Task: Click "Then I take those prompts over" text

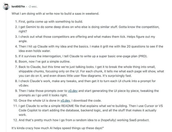Action: tap(43, 91)
